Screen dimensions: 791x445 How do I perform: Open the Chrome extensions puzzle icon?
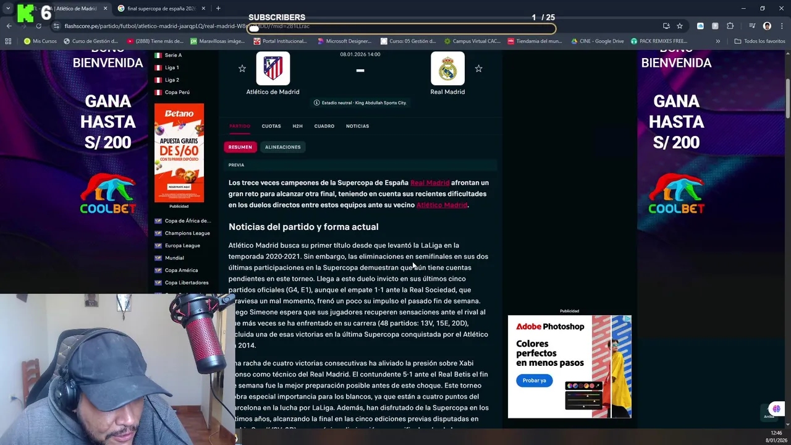click(730, 26)
